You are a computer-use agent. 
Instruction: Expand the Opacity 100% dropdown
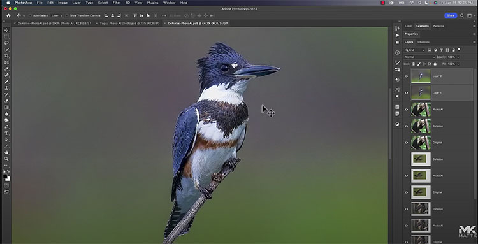pos(453,57)
